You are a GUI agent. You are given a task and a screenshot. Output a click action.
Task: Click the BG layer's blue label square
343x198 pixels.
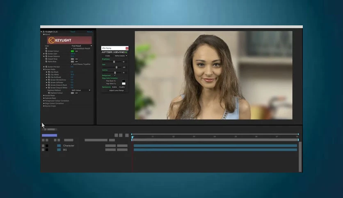[59, 150]
